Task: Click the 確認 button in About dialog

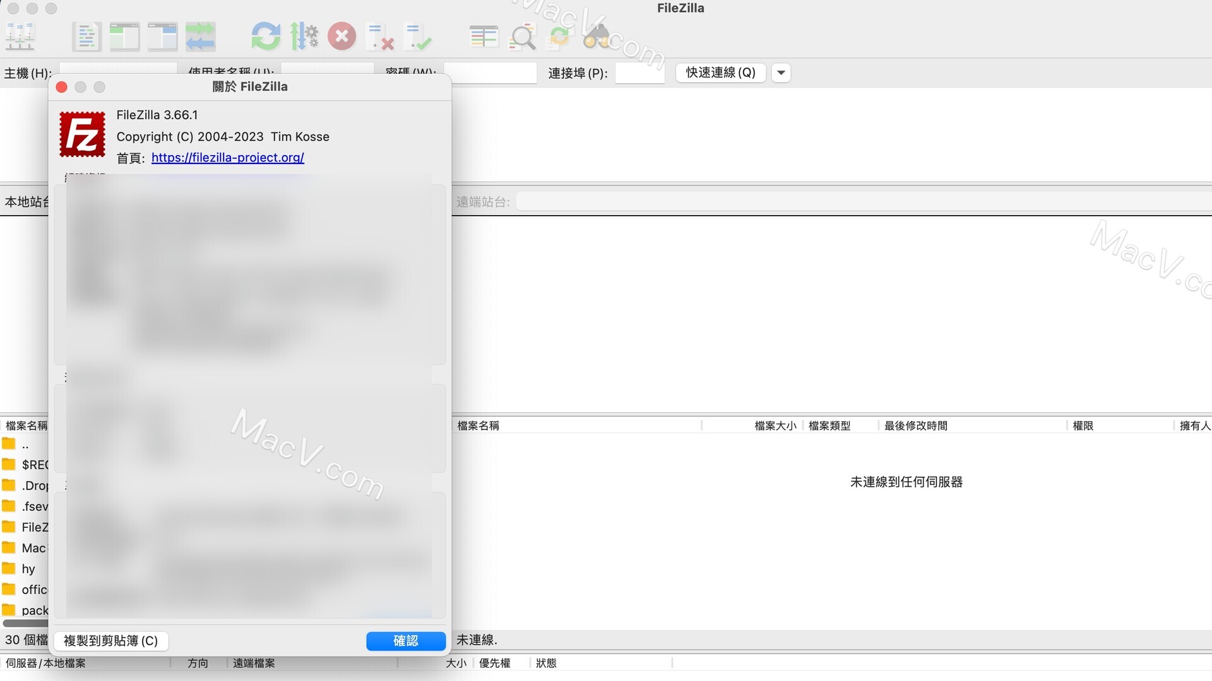Action: [406, 641]
